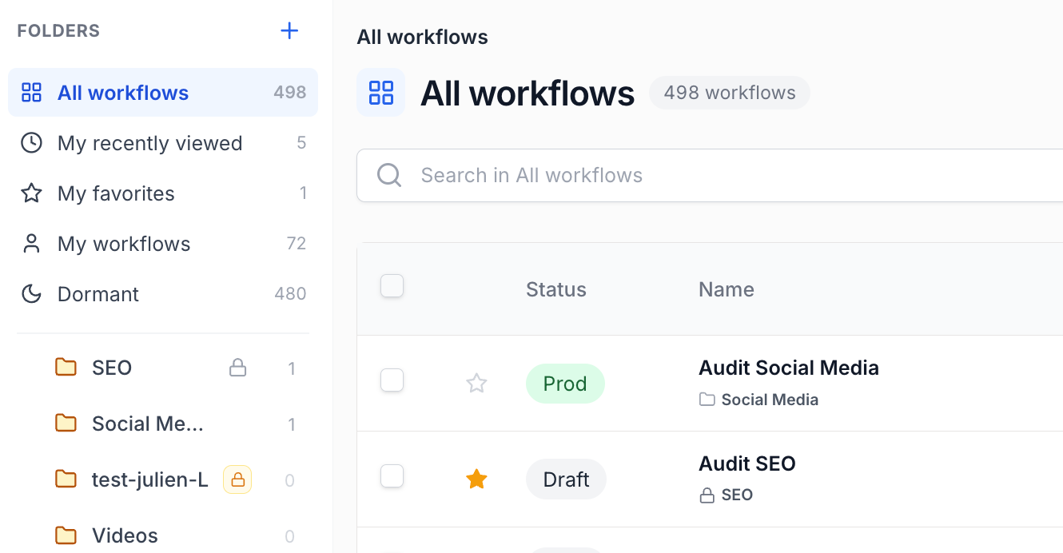The width and height of the screenshot is (1063, 553).
Task: Select All workflows in the sidebar
Action: coord(163,93)
